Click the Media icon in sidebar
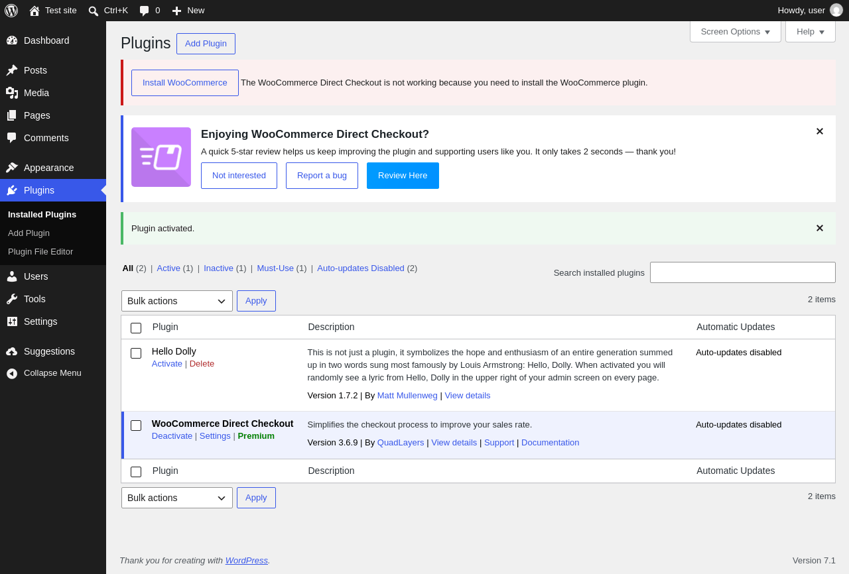The width and height of the screenshot is (849, 574). (12, 93)
